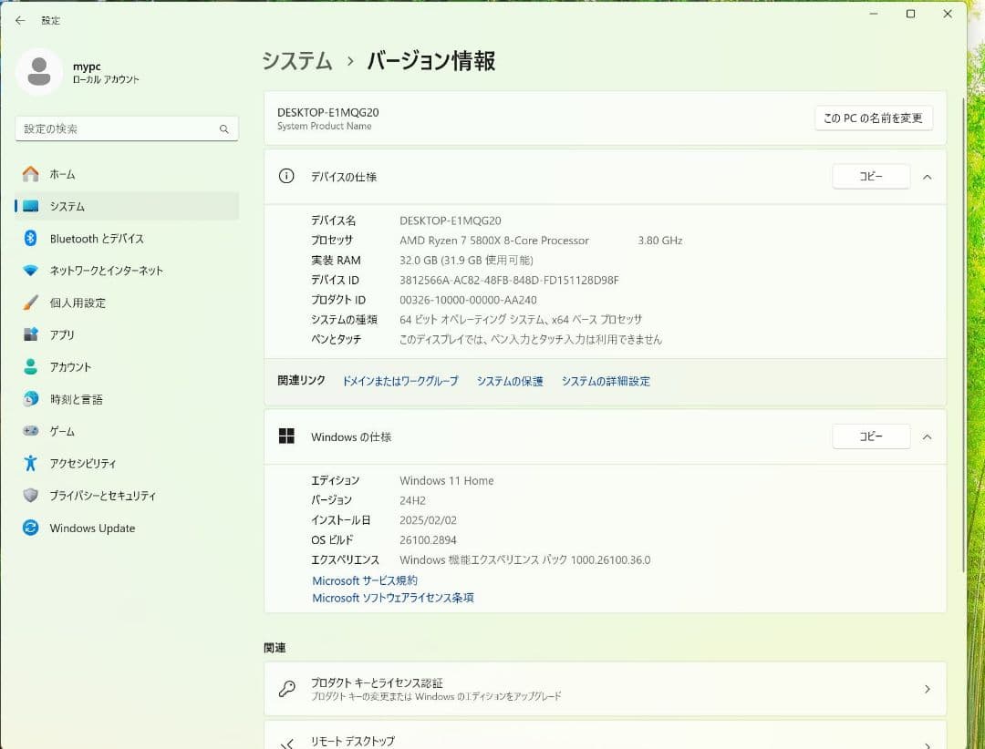Select システム in the breadcrumb
Screen dimensions: 985x749
click(x=295, y=61)
